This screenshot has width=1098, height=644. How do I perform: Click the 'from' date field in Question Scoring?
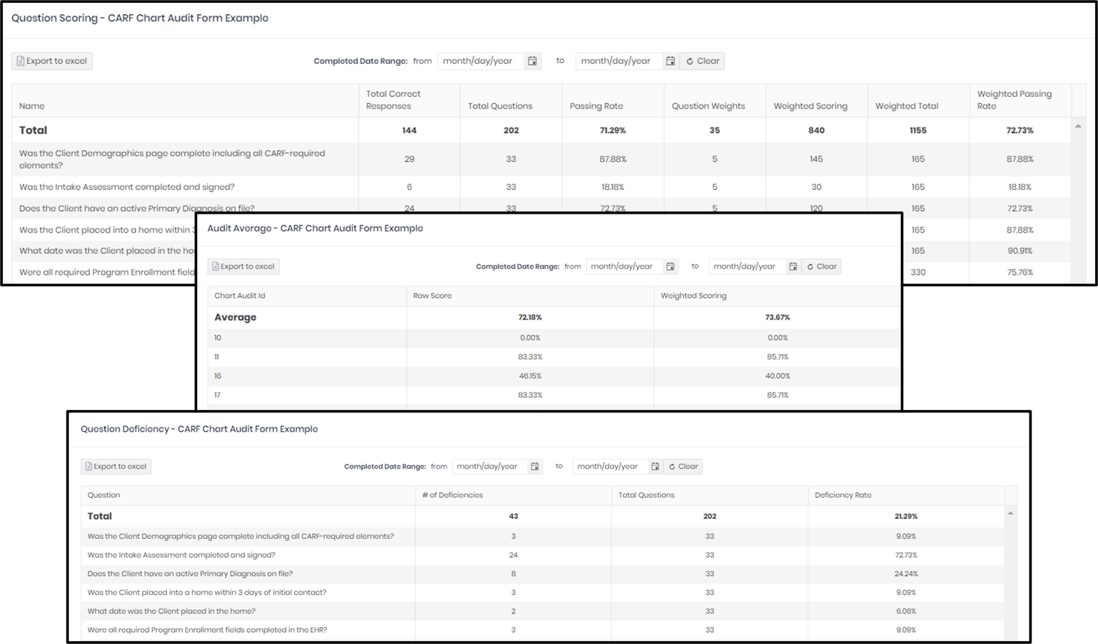(479, 61)
